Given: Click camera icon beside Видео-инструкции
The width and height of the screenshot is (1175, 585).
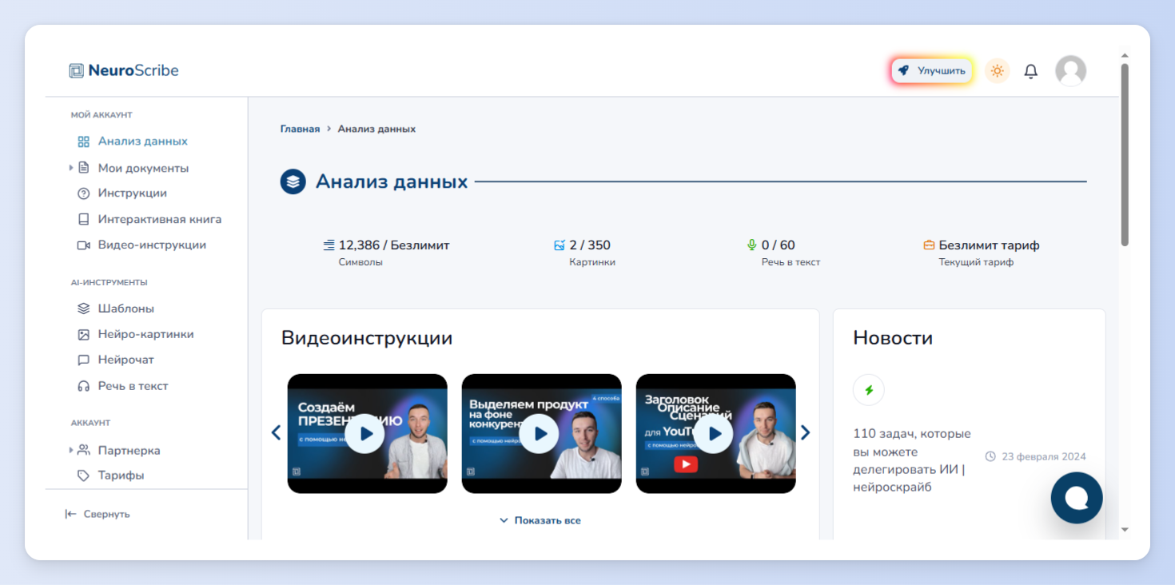Looking at the screenshot, I should coord(83,245).
